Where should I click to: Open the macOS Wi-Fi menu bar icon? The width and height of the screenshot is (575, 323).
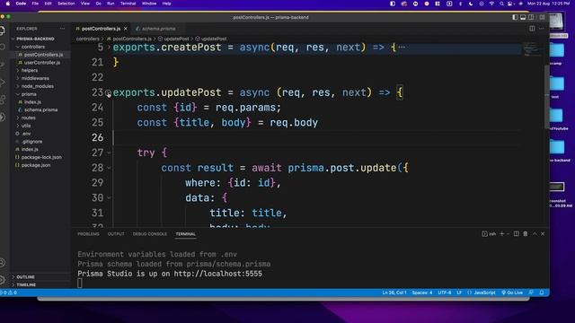(491, 4)
